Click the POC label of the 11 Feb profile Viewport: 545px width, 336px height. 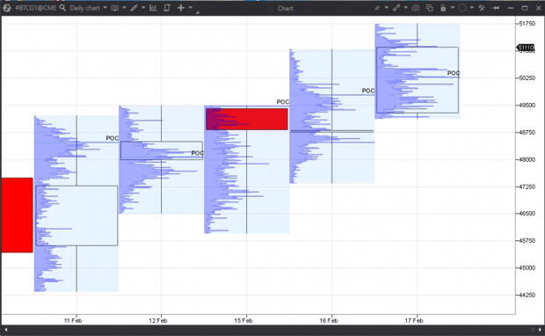(x=113, y=138)
